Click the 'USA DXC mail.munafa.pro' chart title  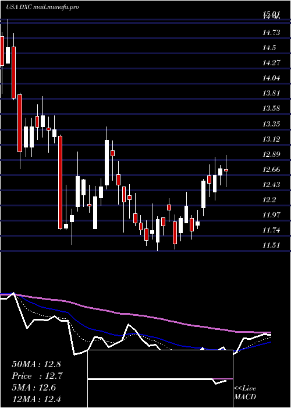pyautogui.click(x=42, y=7)
